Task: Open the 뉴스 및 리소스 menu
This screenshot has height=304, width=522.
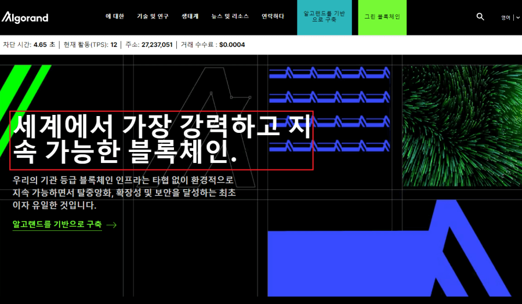Action: [x=230, y=16]
